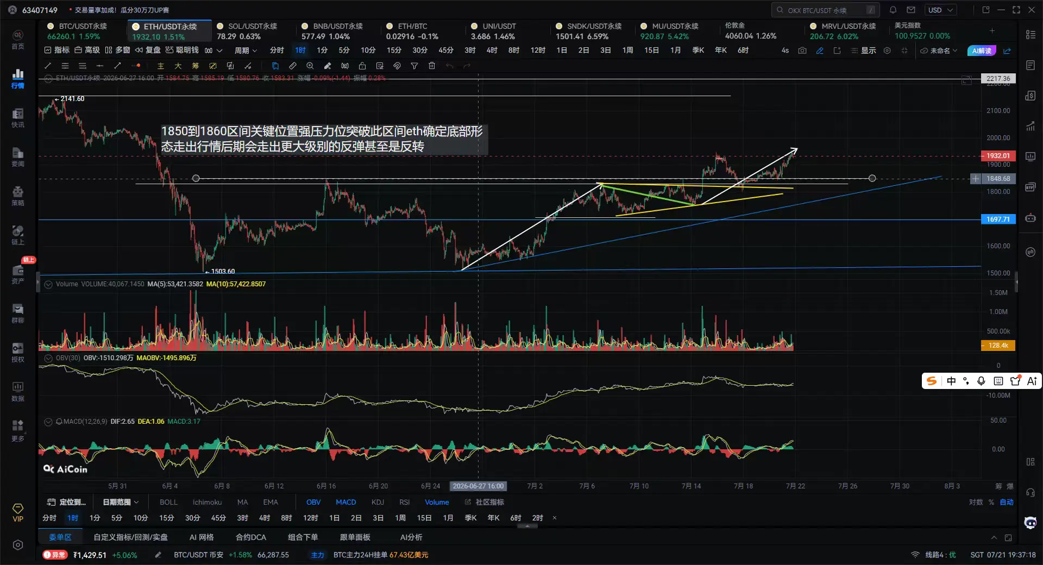Viewport: 1043px width, 565px height.
Task: Open the chart settings hexagon icon
Action: click(x=887, y=51)
